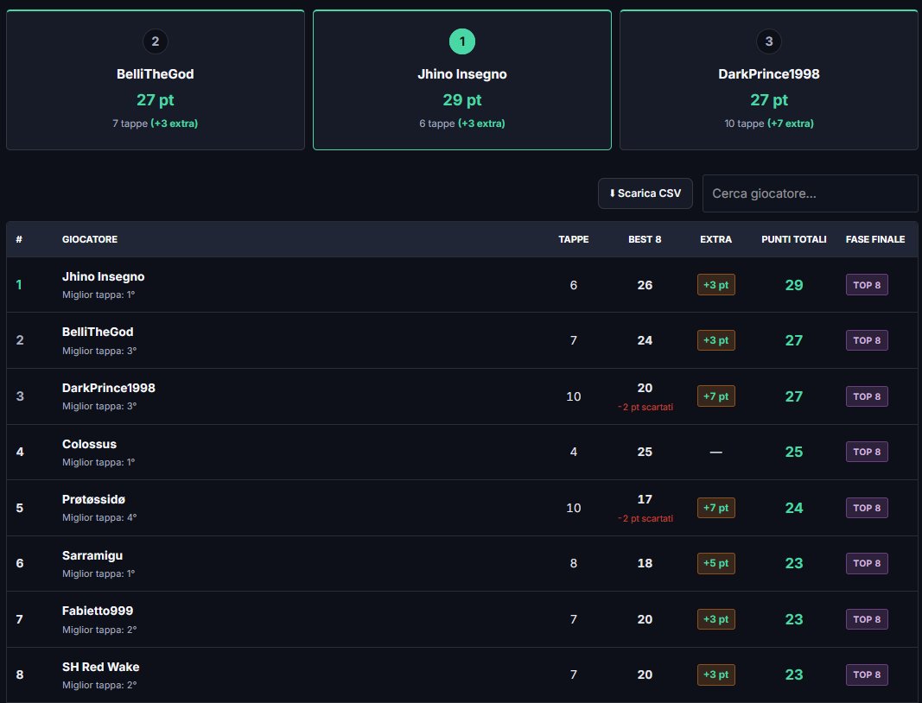The height and width of the screenshot is (703, 922).
Task: Select player Fabietto999 in the table
Action: coord(98,611)
